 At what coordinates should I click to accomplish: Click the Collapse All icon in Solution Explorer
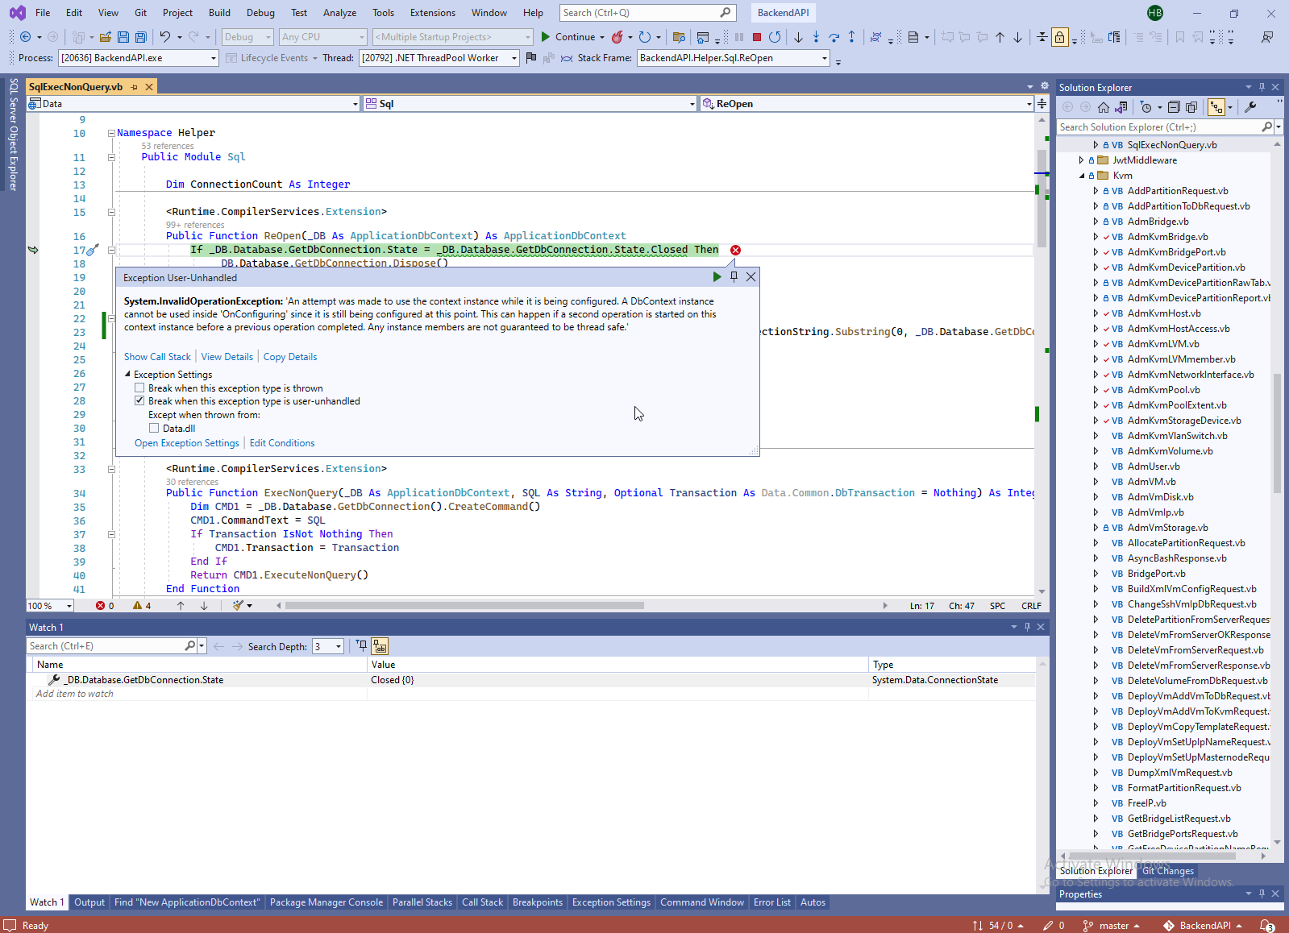(1174, 107)
